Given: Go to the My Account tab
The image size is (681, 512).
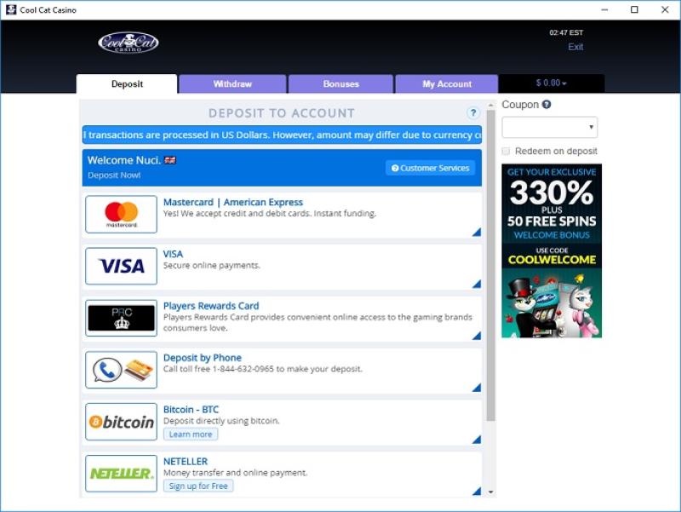Looking at the screenshot, I should 447,84.
